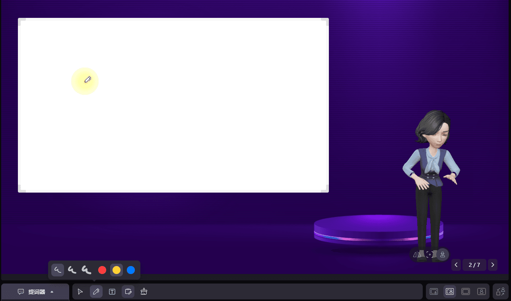Swap avatar and slide positions icon
The width and height of the screenshot is (511, 301).
coord(501,291)
